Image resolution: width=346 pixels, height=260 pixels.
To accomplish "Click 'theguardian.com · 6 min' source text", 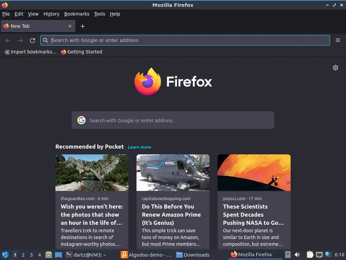I will 84,198.
